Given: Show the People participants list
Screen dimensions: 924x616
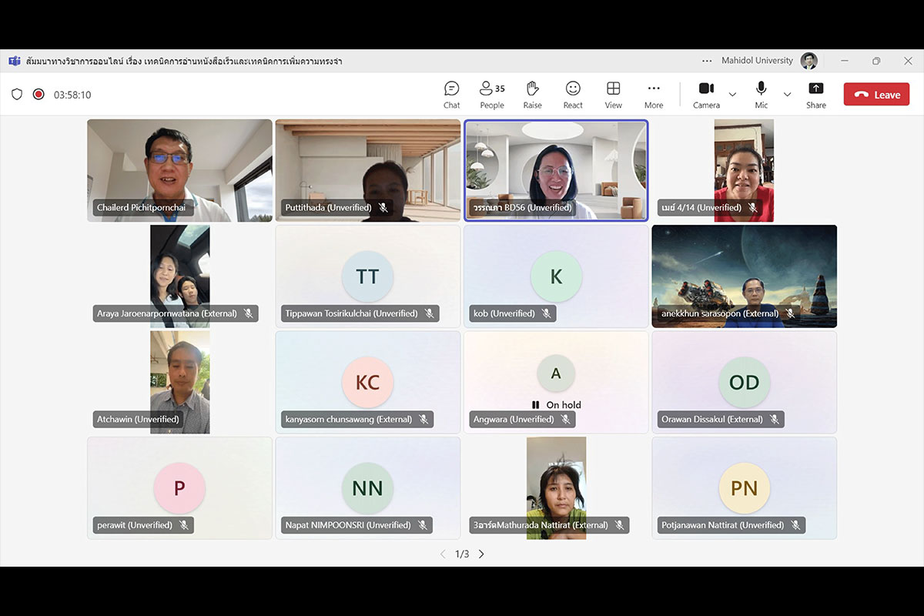Looking at the screenshot, I should pos(492,95).
